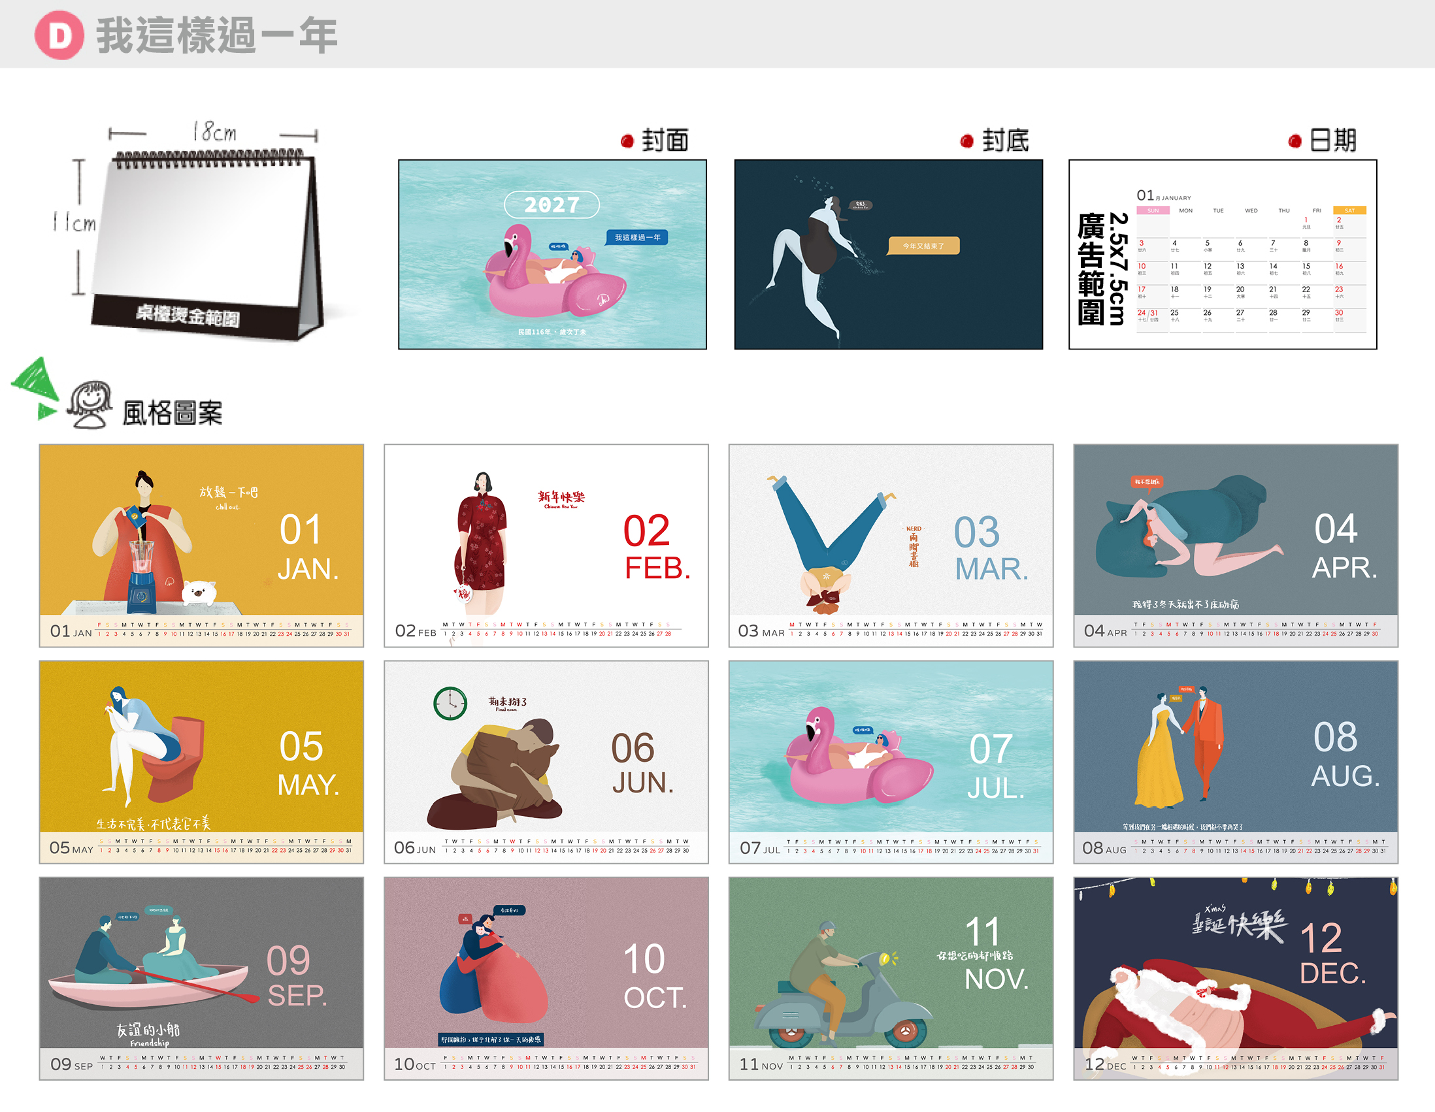Open the dark diver back cover thumbnail
1435x1112 pixels.
888,254
